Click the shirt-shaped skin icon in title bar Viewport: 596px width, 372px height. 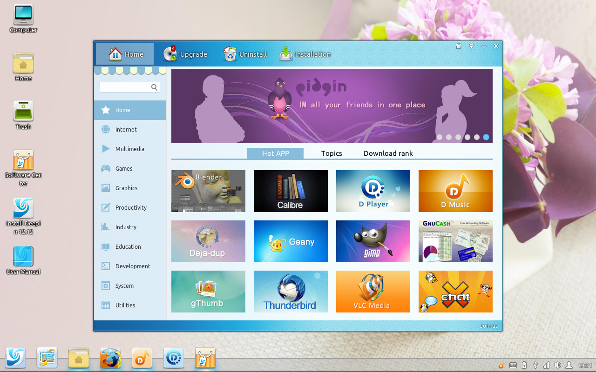coord(459,46)
